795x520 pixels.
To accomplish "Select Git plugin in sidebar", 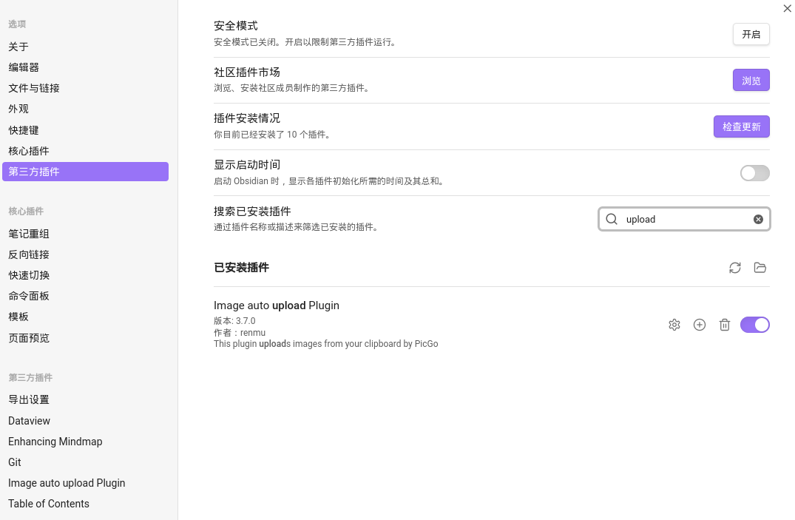I will click(15, 462).
